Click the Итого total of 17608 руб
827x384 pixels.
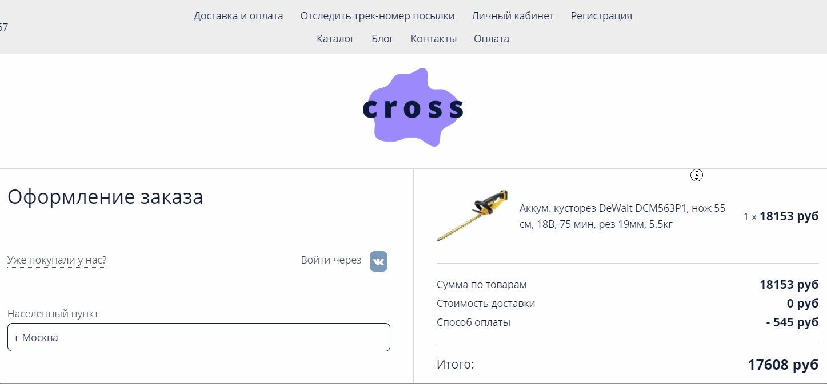click(783, 365)
